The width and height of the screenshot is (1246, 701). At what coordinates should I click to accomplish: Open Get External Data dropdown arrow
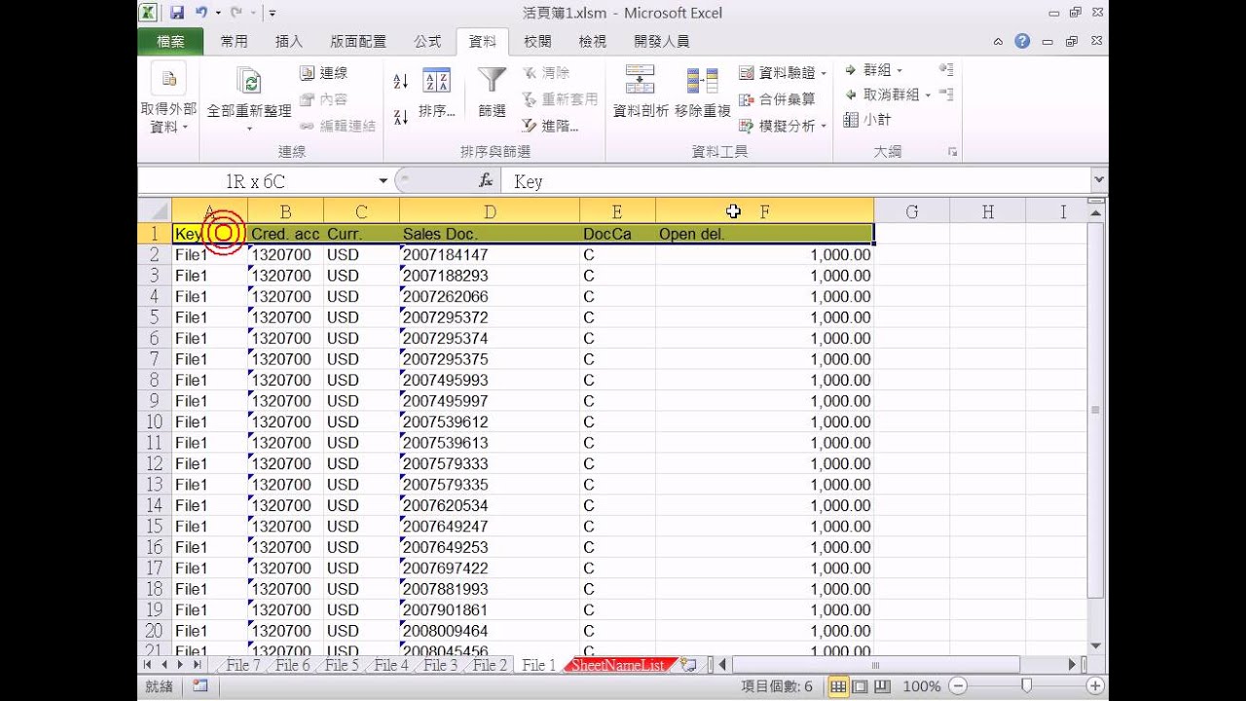click(185, 128)
